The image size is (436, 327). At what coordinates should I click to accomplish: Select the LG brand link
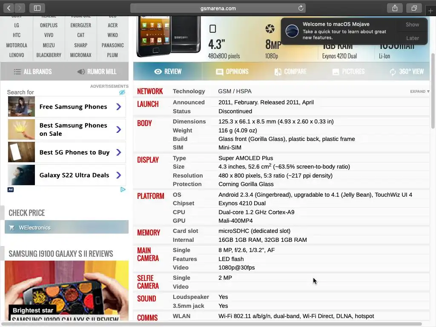point(17,25)
